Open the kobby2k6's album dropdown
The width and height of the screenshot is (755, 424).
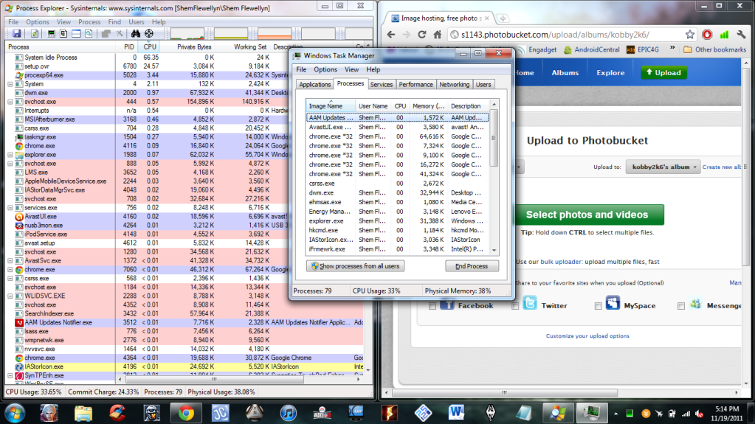(x=663, y=167)
